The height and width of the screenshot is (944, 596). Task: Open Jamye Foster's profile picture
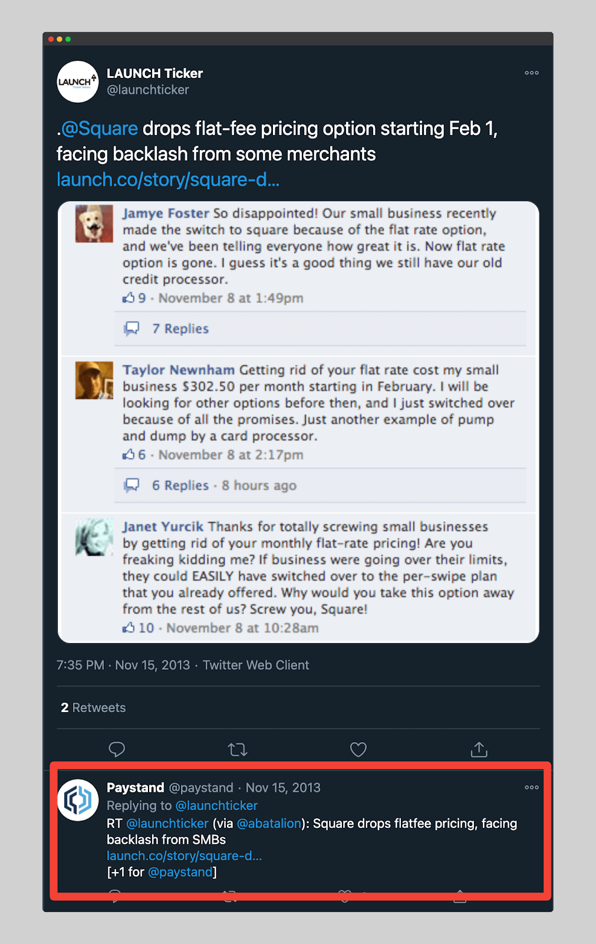click(x=94, y=224)
